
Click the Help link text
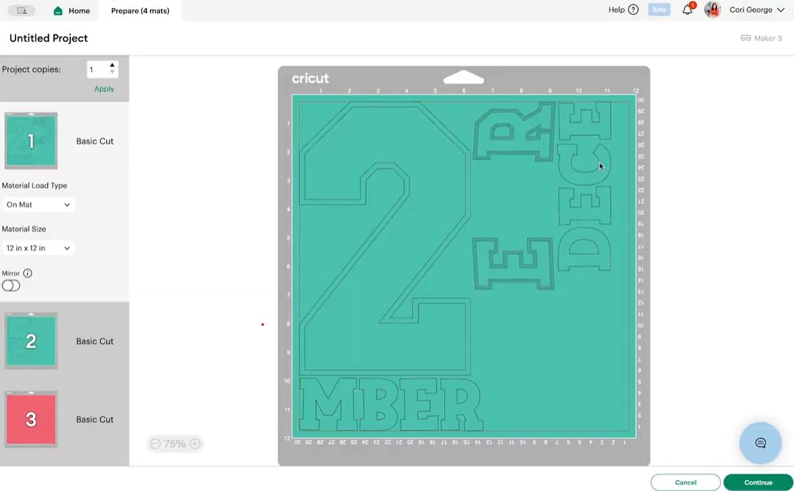coord(616,9)
